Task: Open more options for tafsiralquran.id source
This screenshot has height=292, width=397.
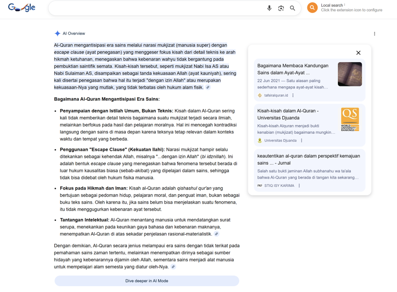Action: click(293, 95)
